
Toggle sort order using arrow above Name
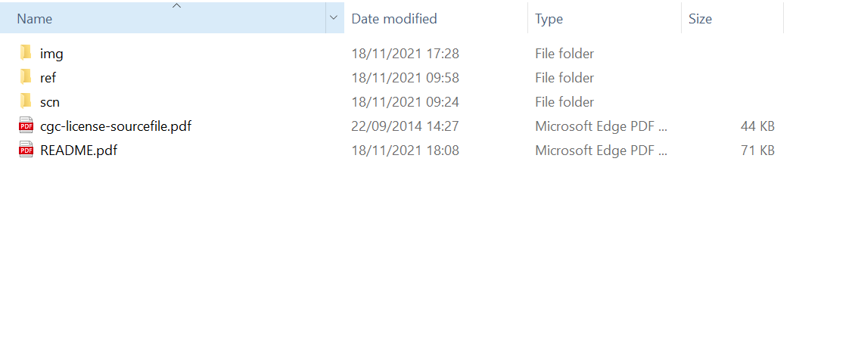[x=176, y=6]
